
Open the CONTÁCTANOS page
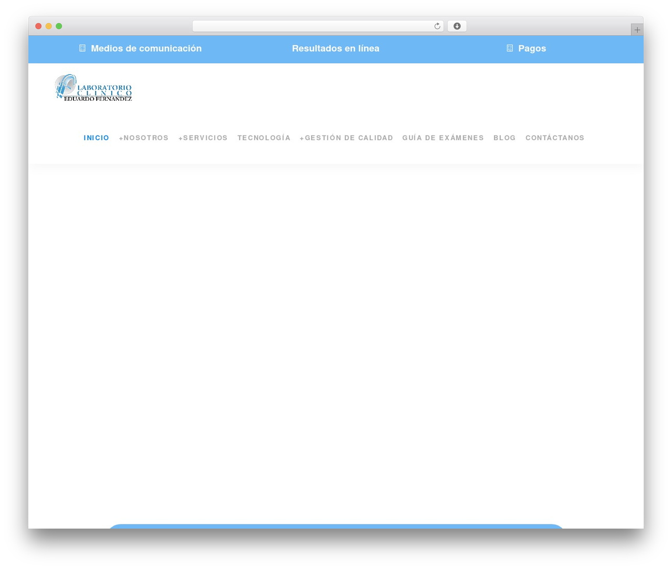[x=555, y=138]
